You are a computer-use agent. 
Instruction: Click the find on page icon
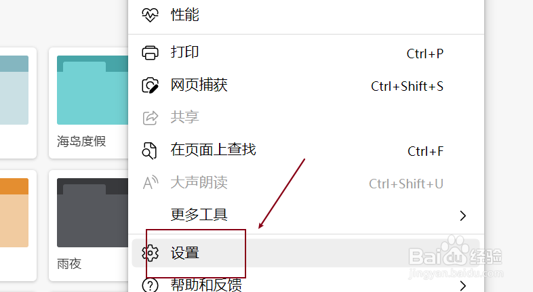[x=149, y=150]
